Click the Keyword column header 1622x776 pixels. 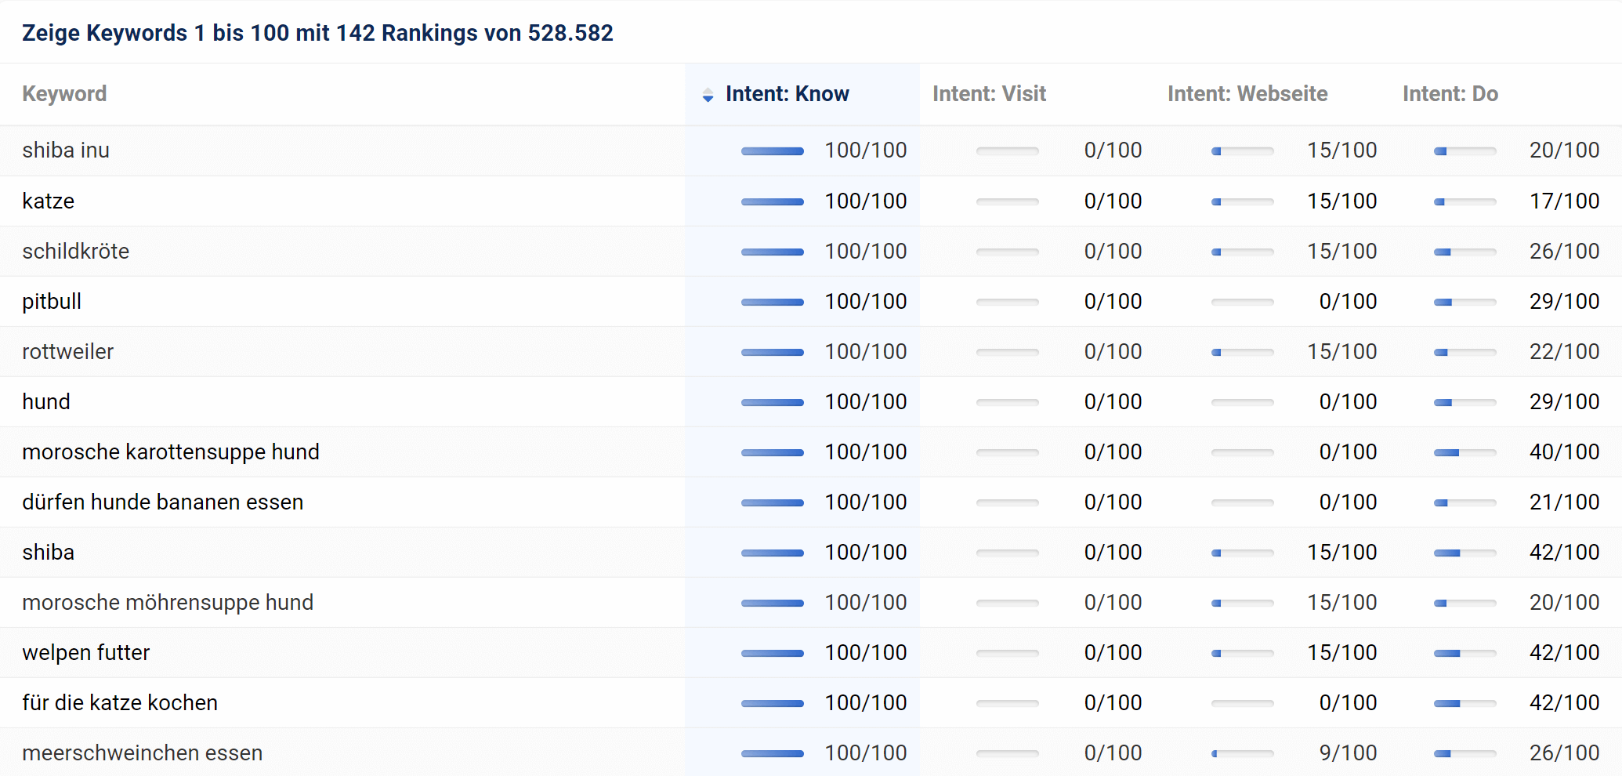pos(64,94)
